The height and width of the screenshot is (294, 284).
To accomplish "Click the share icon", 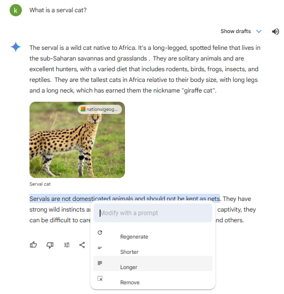I will click(82, 245).
